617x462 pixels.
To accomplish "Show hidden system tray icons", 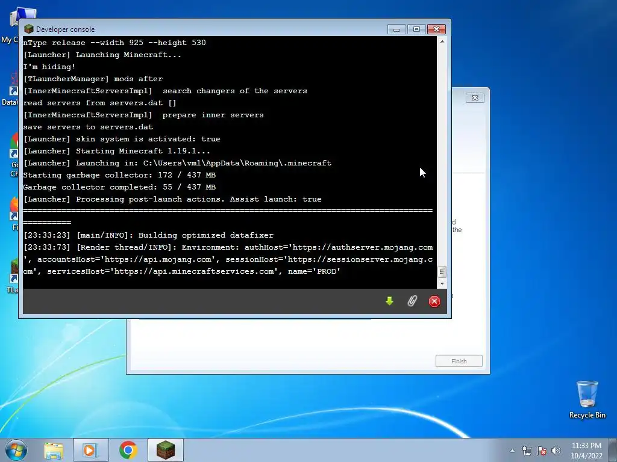I will coord(512,451).
